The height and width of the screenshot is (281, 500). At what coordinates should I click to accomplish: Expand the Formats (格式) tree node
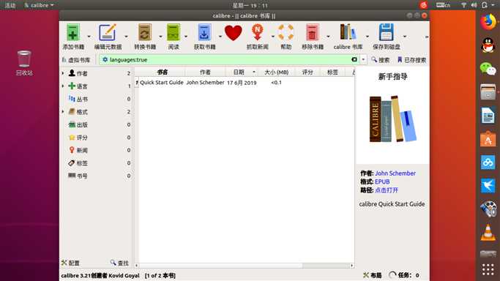63,112
